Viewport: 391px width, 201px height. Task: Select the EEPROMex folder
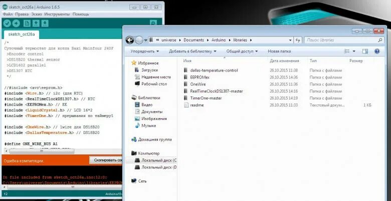pyautogui.click(x=200, y=77)
